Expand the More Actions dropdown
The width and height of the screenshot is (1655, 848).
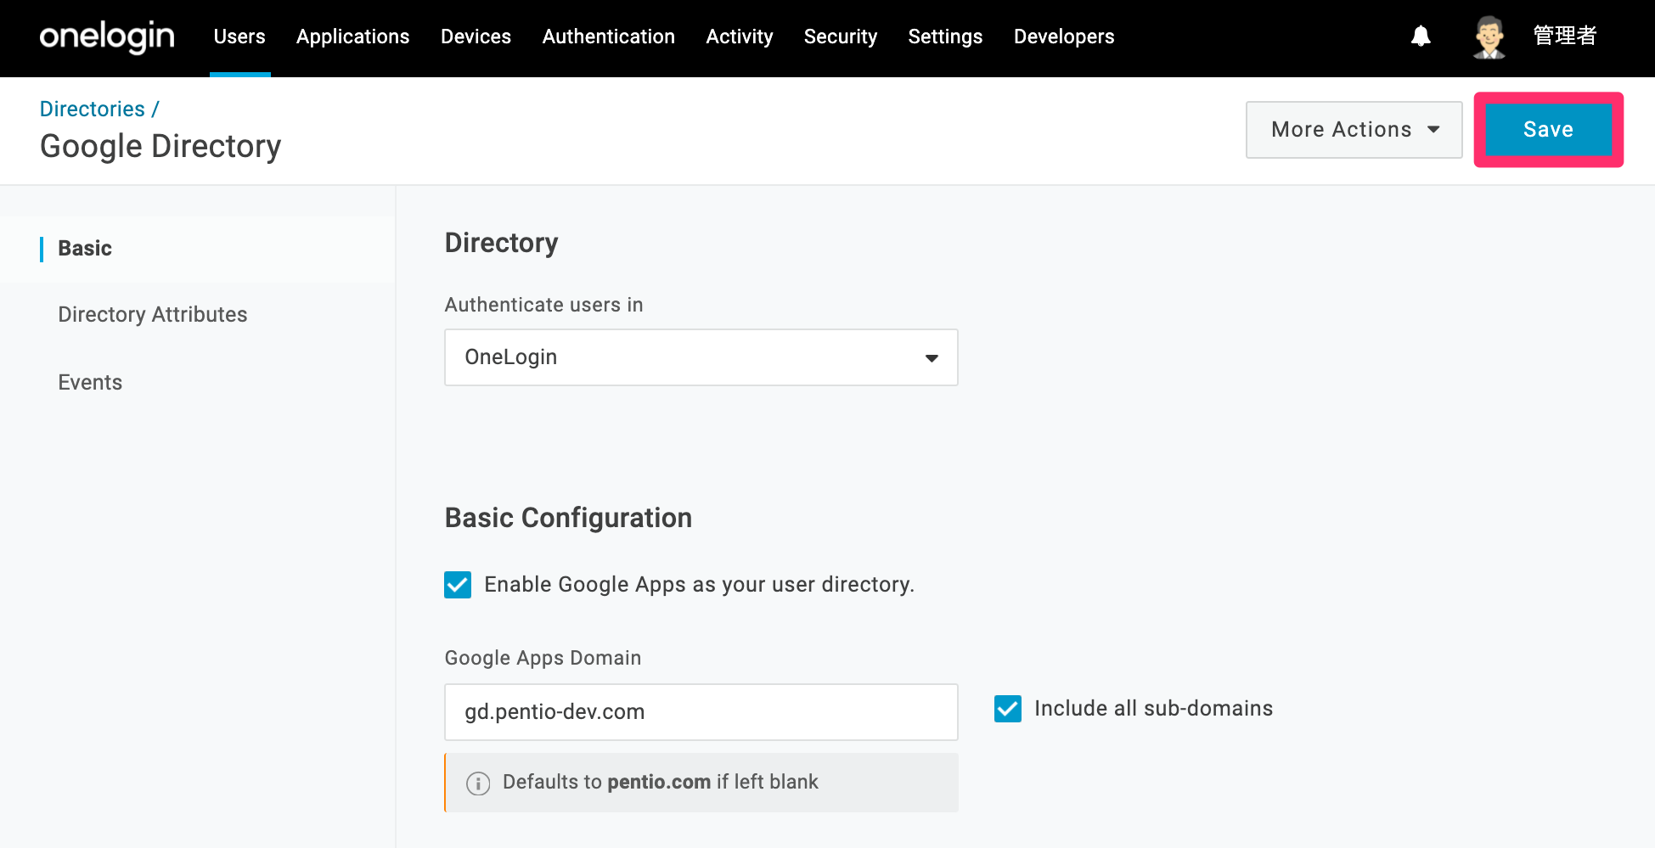click(x=1354, y=130)
